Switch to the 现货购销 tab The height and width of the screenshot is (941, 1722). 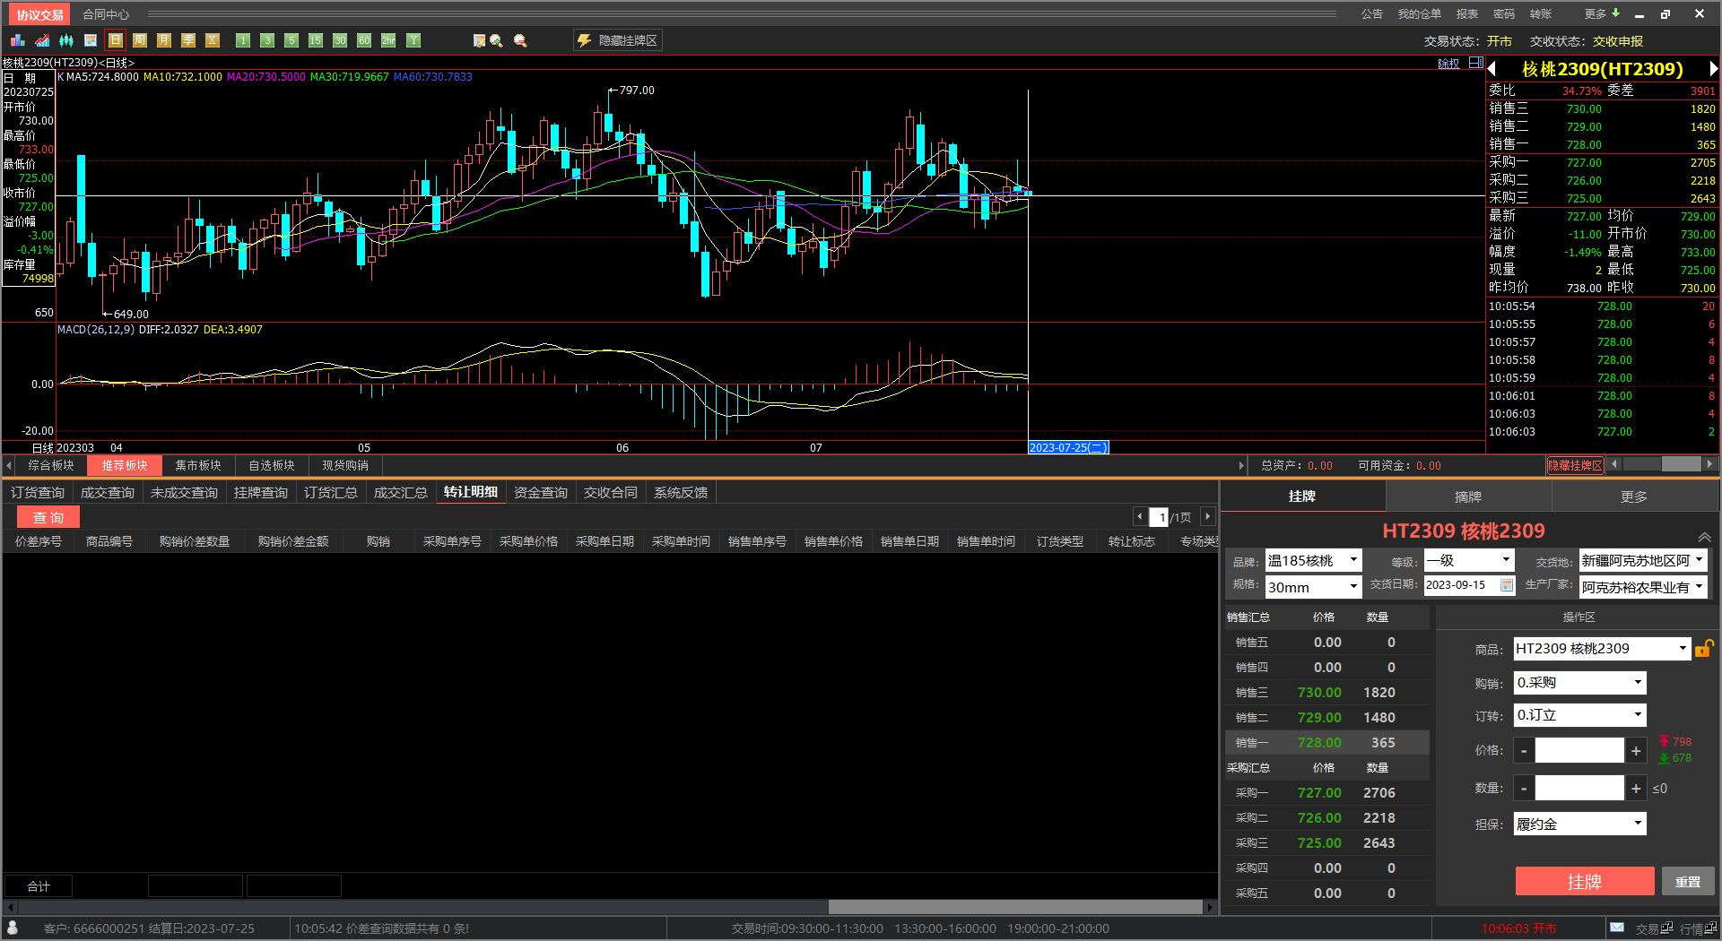(345, 465)
